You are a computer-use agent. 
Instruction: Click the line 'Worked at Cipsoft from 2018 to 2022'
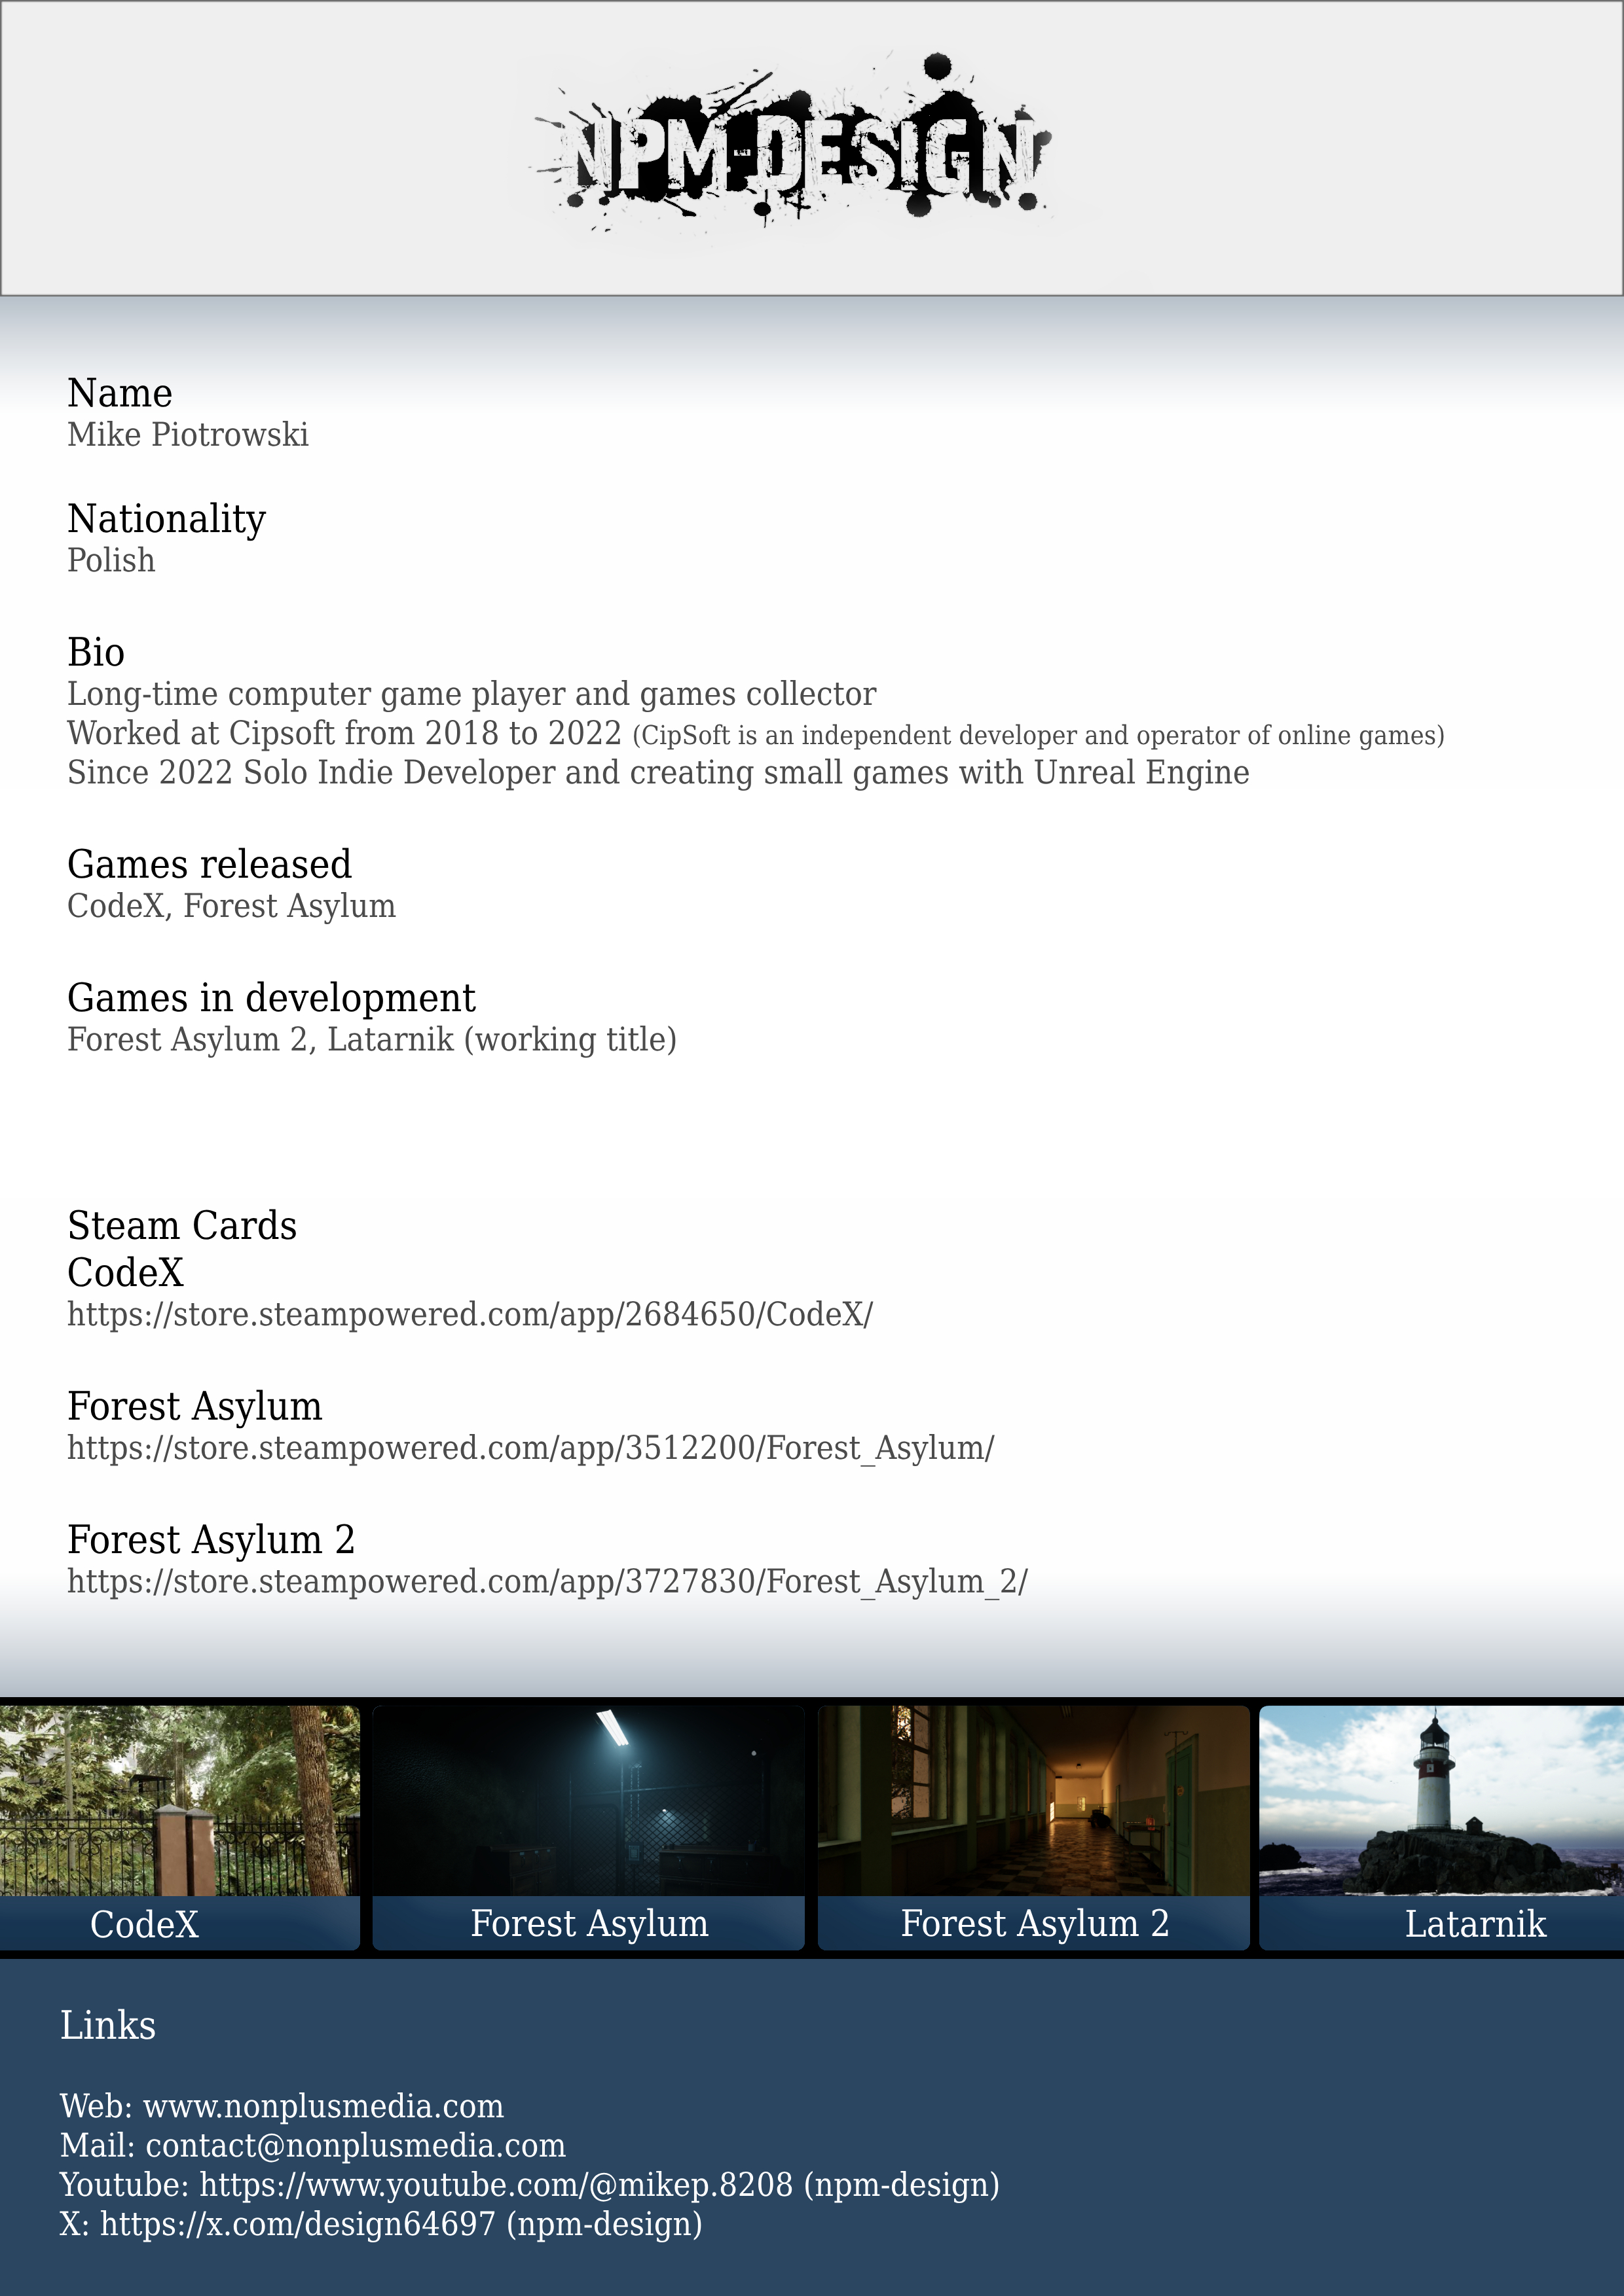344,733
